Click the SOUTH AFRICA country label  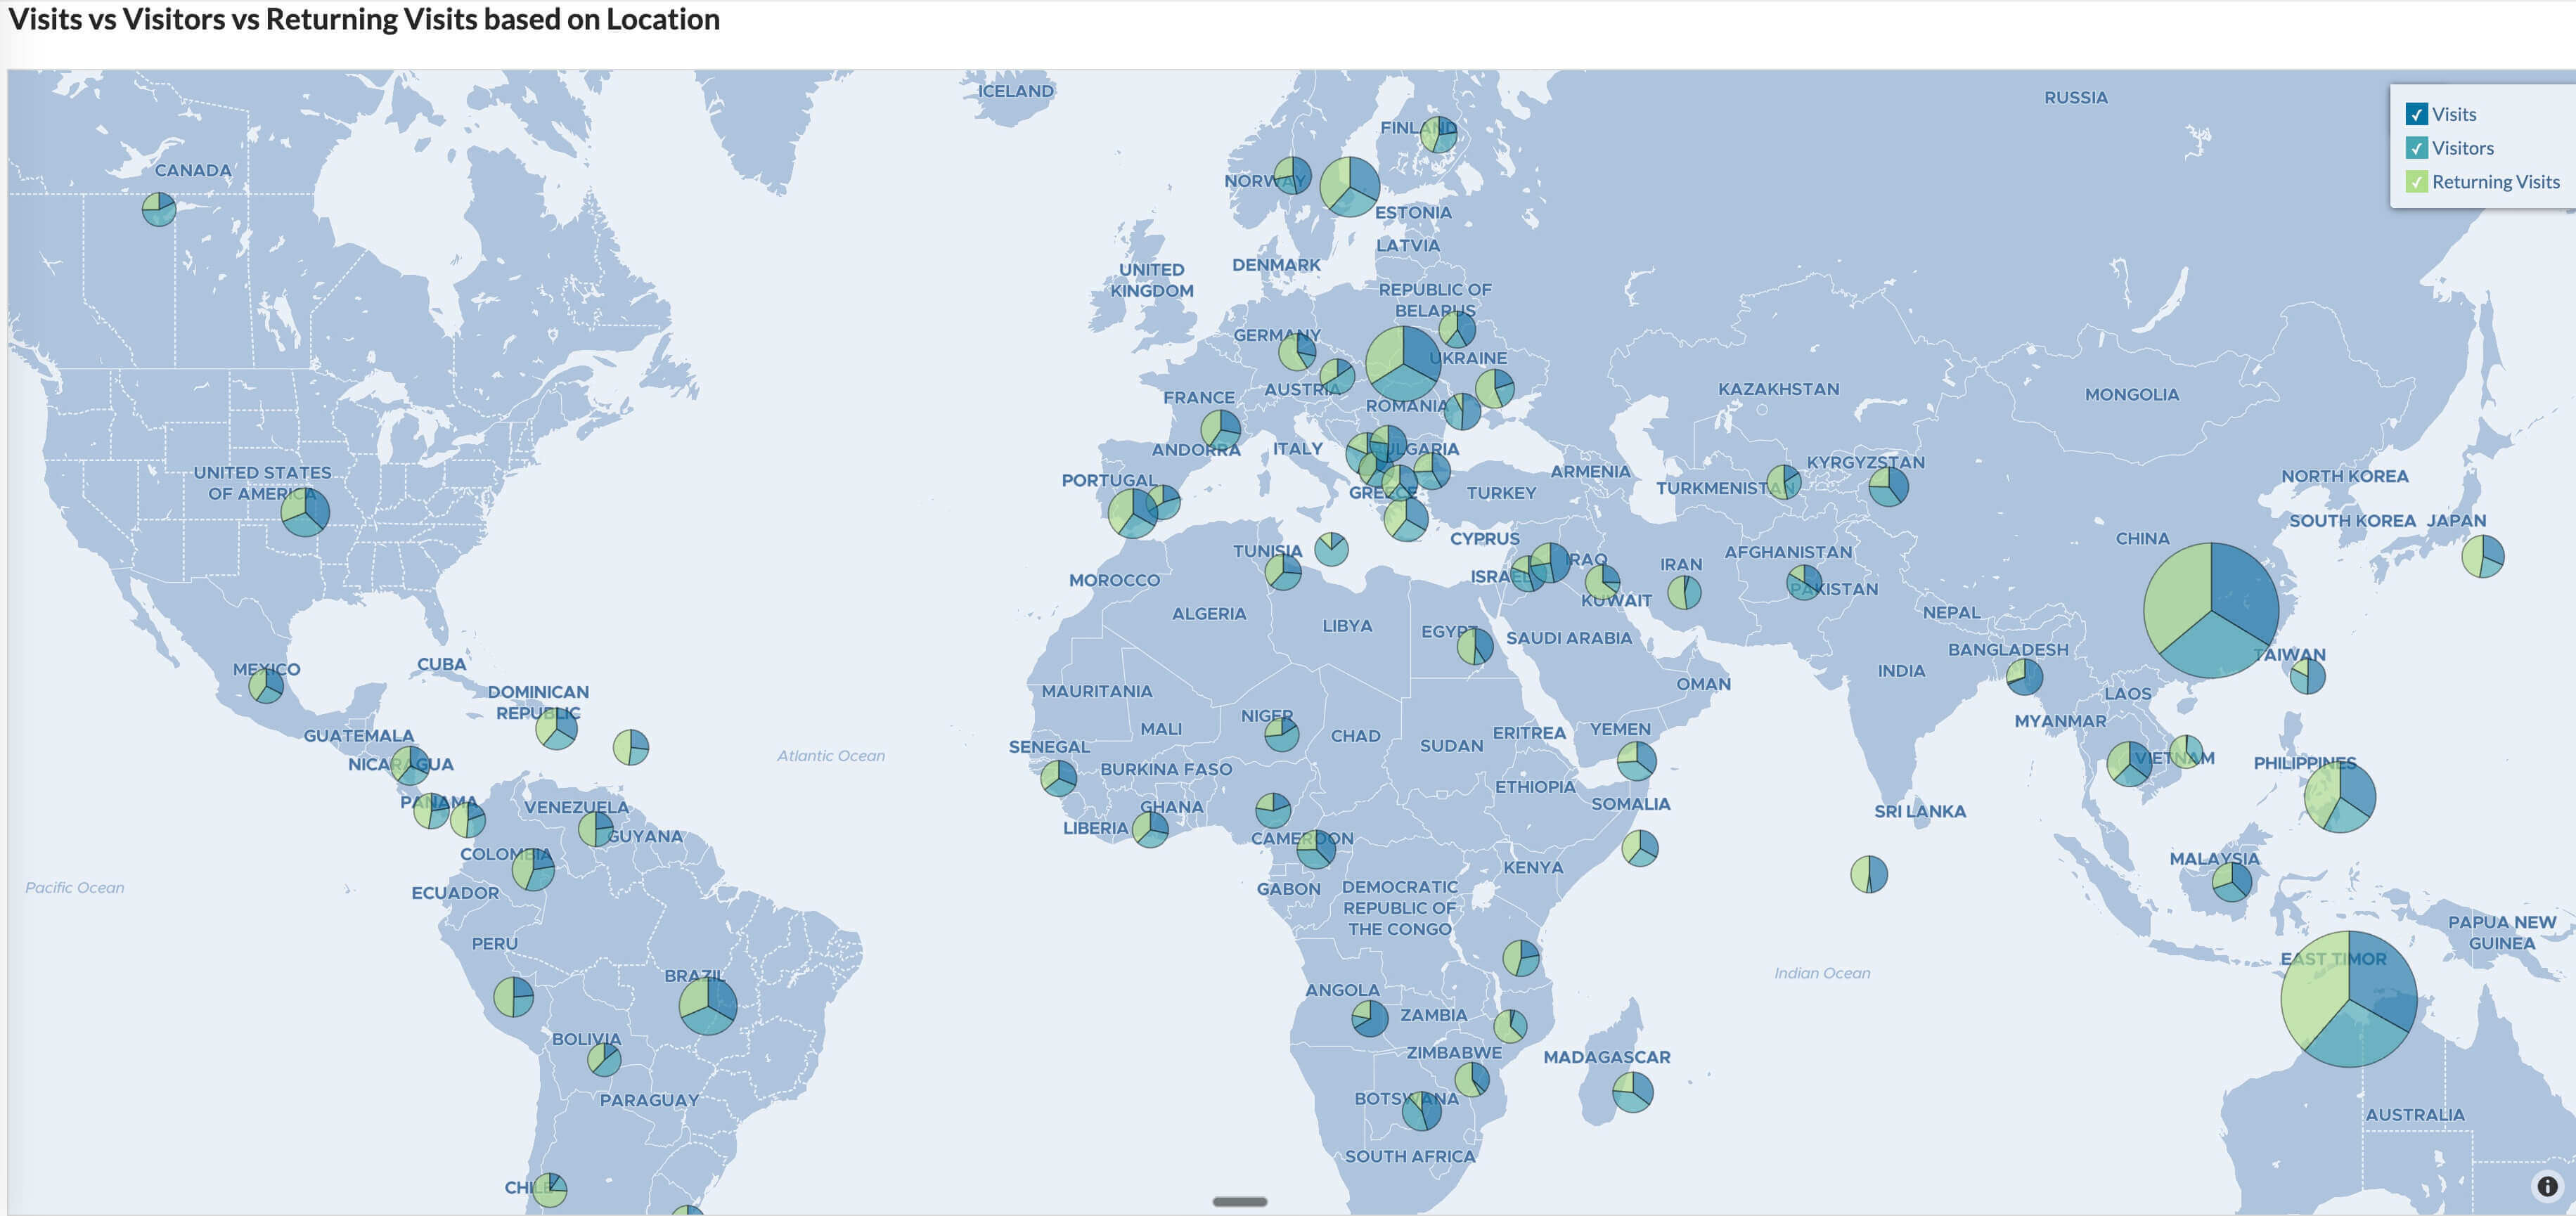pos(1410,1157)
